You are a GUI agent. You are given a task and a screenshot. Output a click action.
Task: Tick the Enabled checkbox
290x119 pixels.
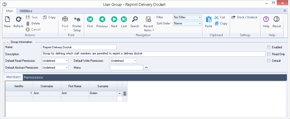(269, 47)
